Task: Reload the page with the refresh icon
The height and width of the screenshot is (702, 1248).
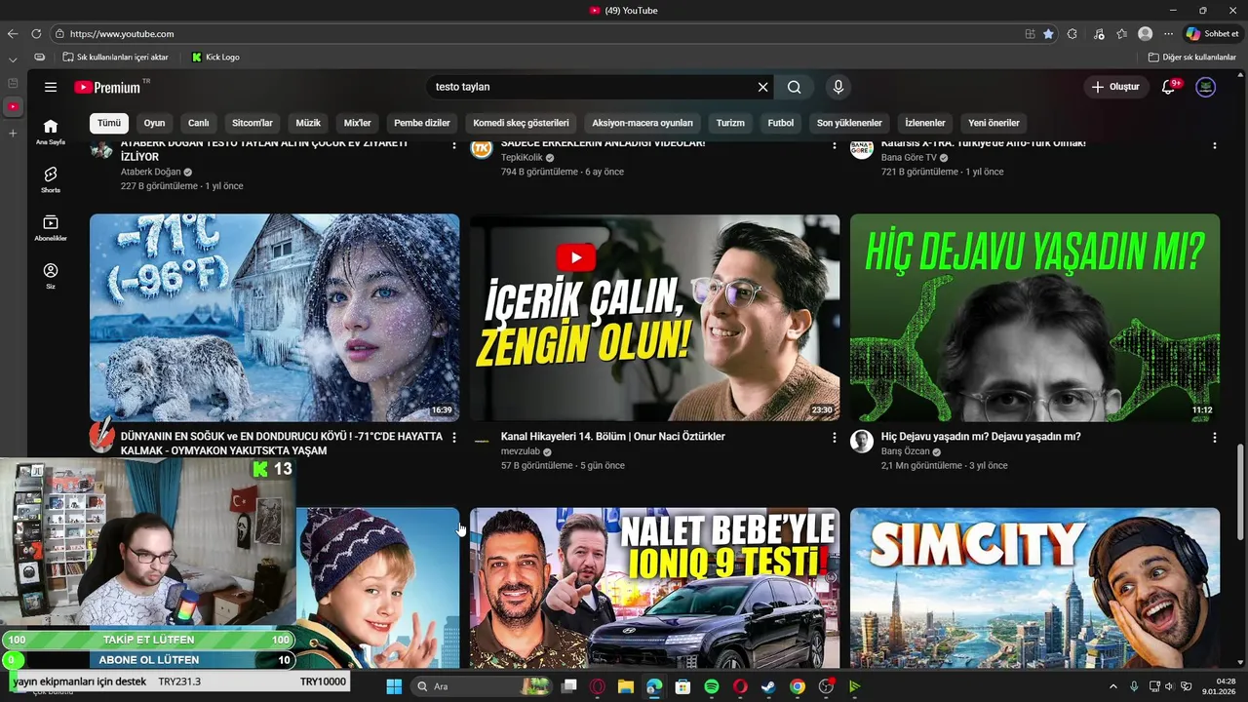Action: [x=37, y=34]
